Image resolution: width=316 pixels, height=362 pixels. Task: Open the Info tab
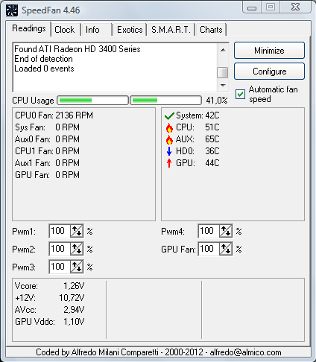(92, 30)
